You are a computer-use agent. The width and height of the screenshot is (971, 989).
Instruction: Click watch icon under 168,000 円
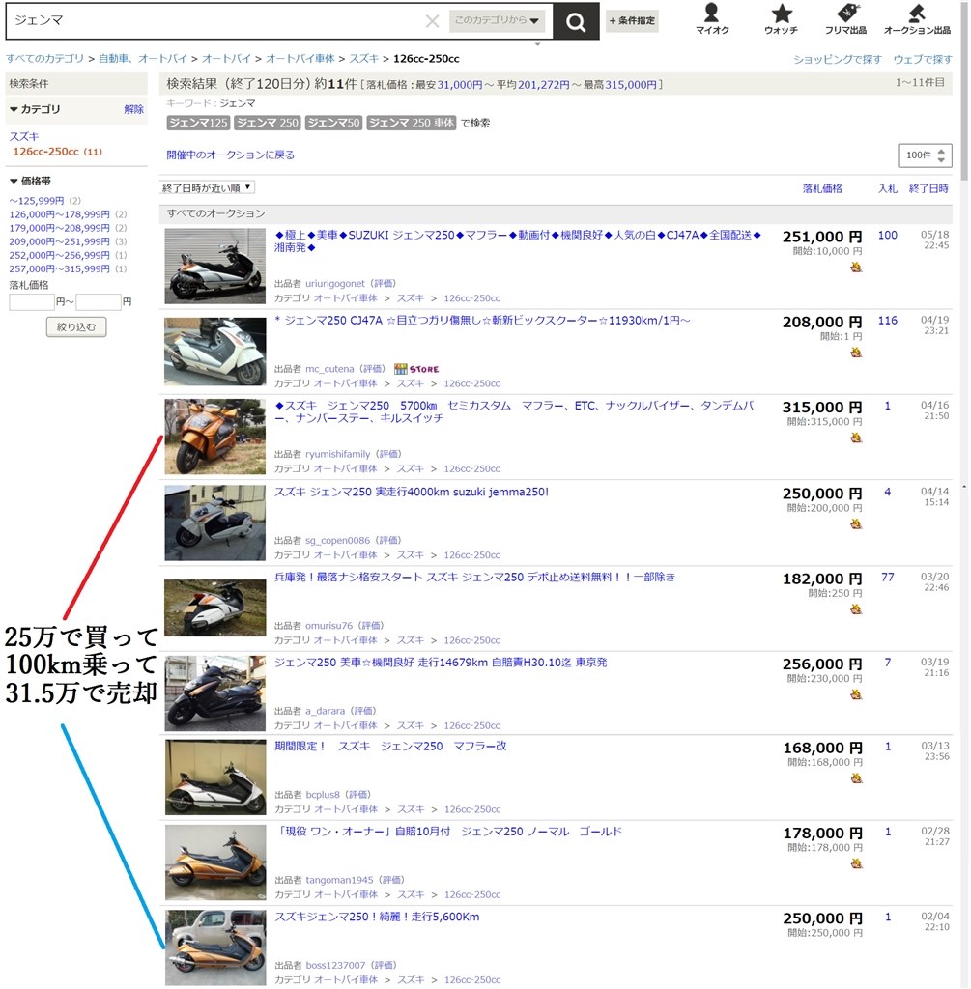pyautogui.click(x=855, y=778)
